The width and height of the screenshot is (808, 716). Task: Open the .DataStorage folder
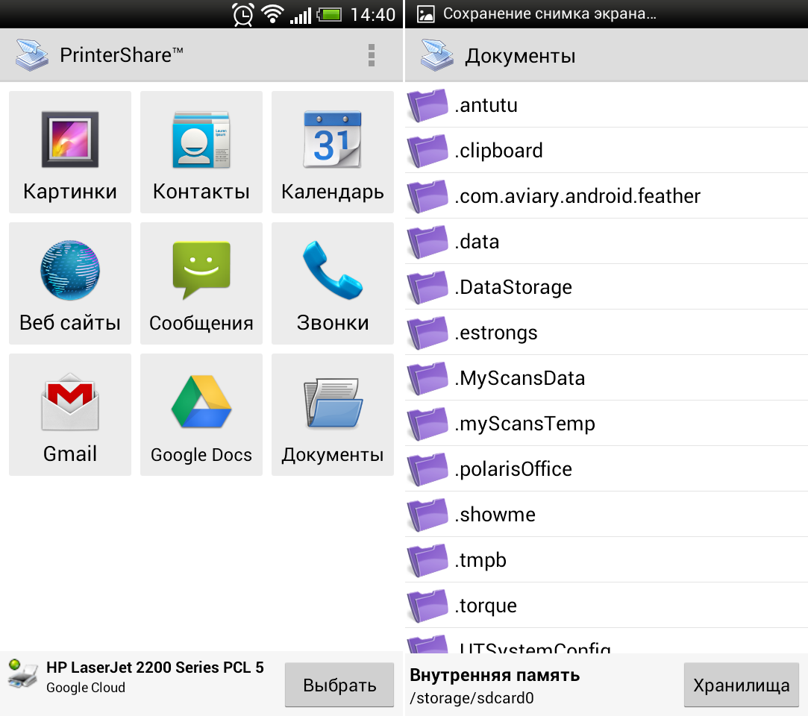pyautogui.click(x=606, y=287)
